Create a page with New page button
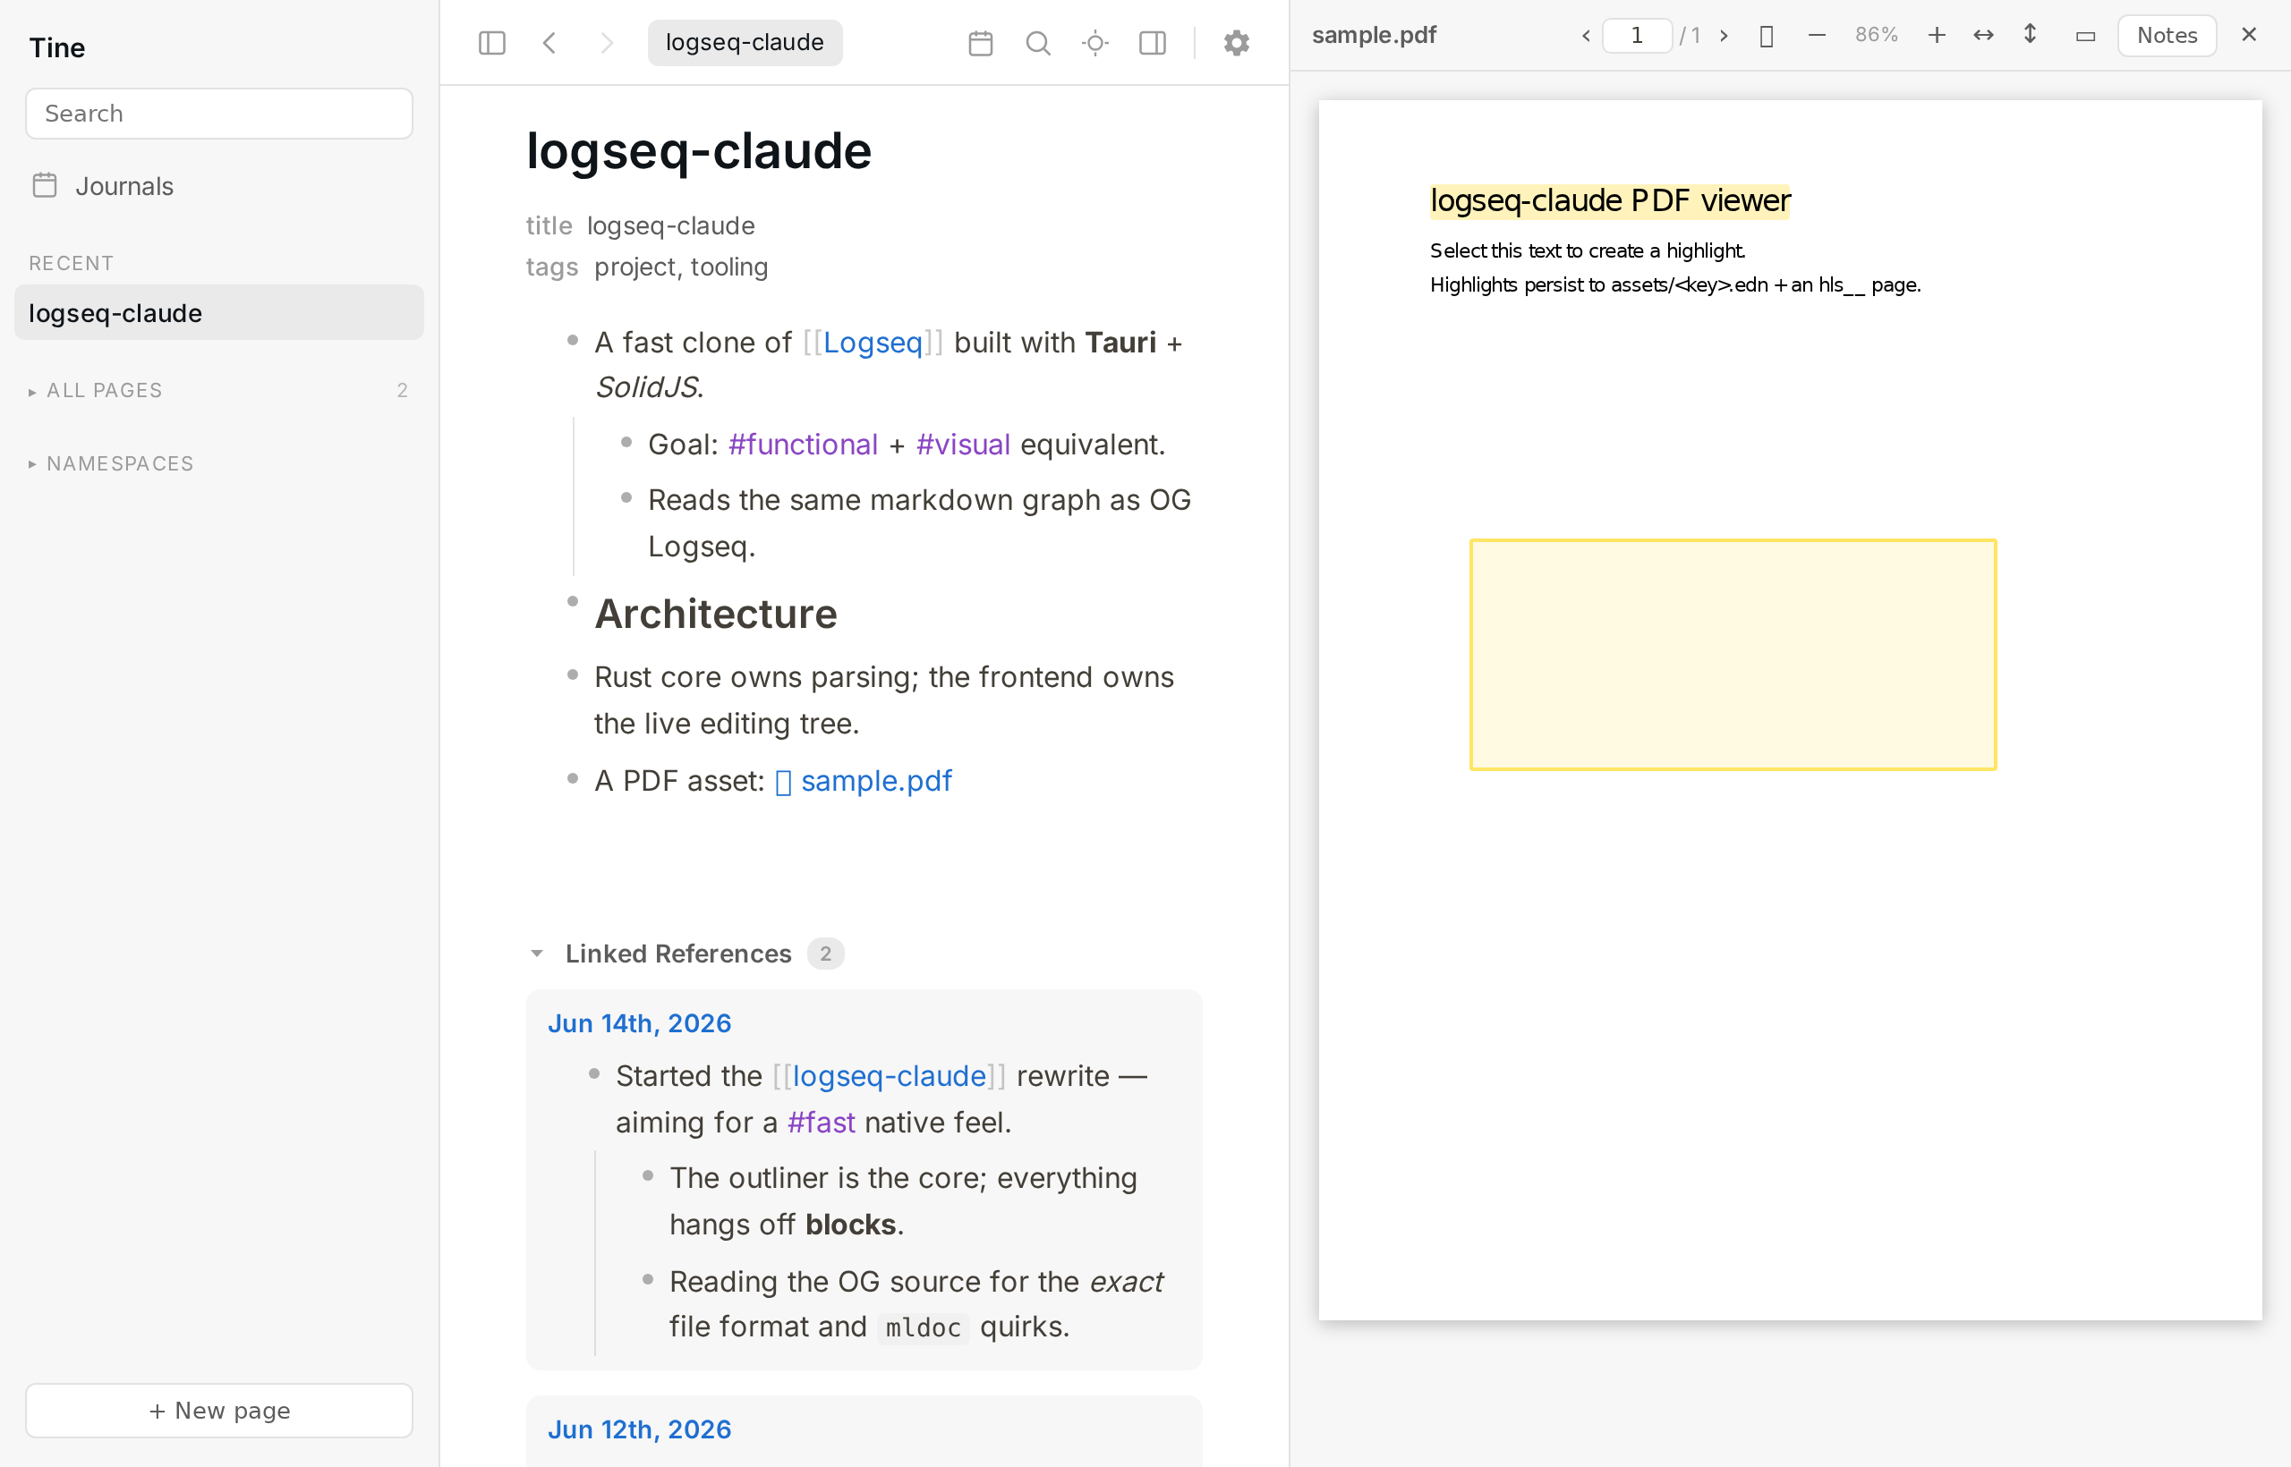 pos(219,1411)
